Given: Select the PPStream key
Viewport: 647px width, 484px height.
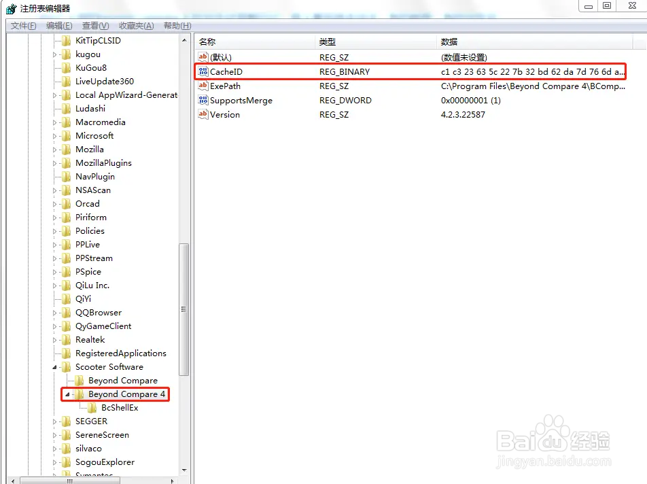Looking at the screenshot, I should [94, 258].
